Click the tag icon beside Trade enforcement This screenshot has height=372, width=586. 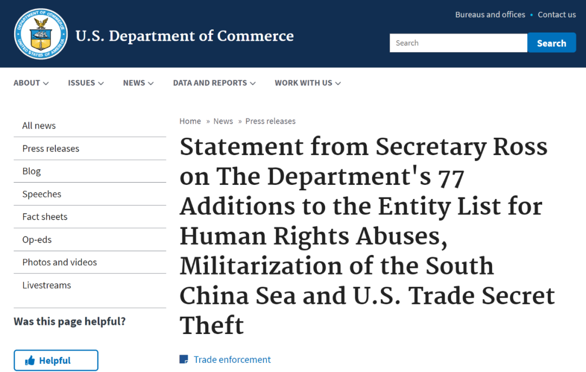coord(184,360)
